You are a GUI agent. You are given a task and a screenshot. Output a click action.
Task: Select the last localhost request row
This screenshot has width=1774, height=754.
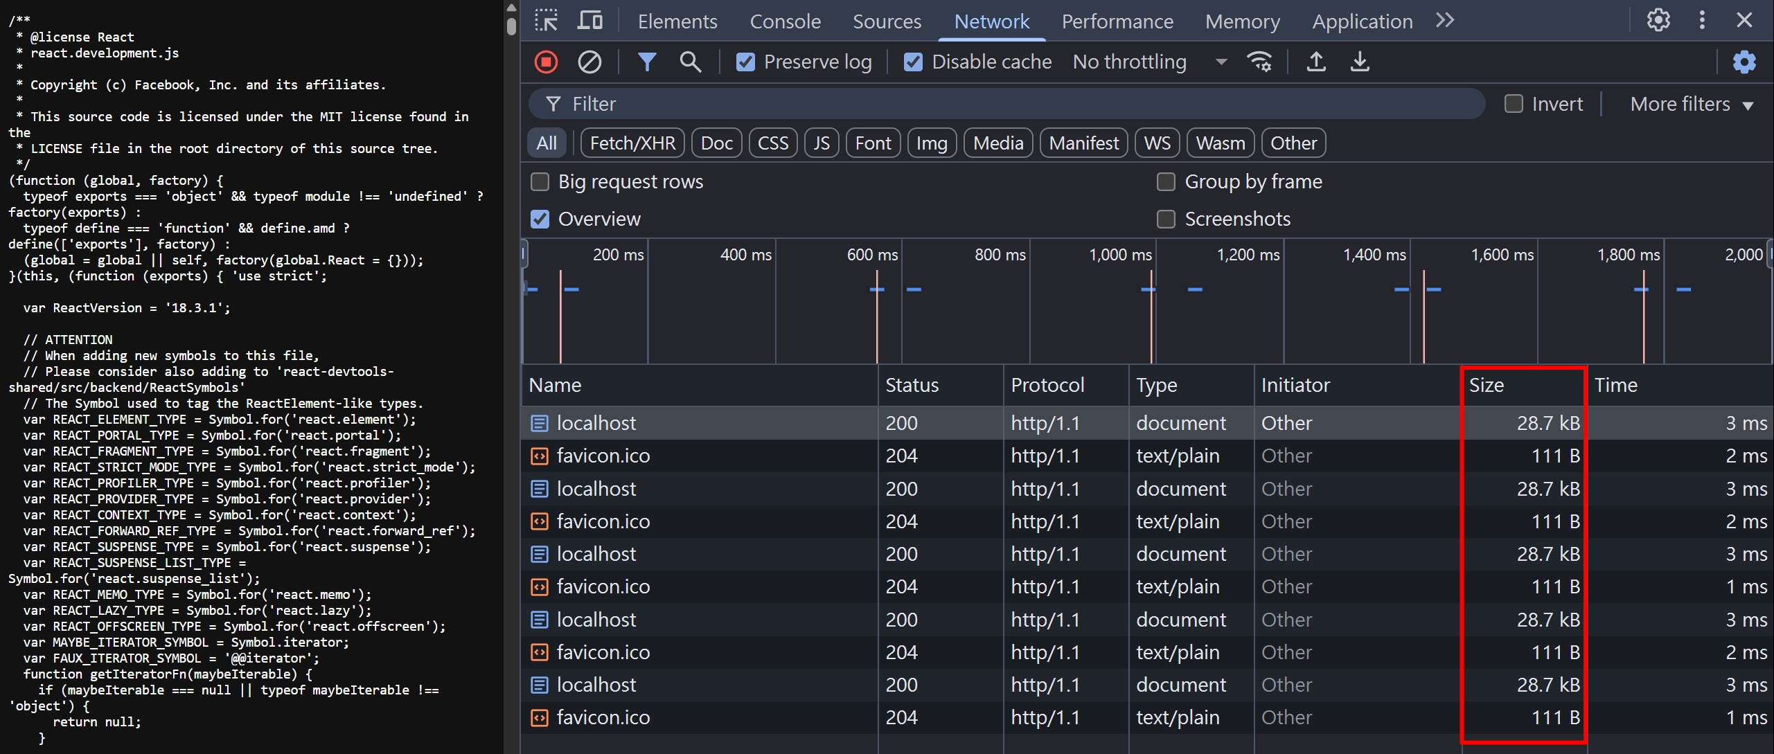click(1147, 685)
